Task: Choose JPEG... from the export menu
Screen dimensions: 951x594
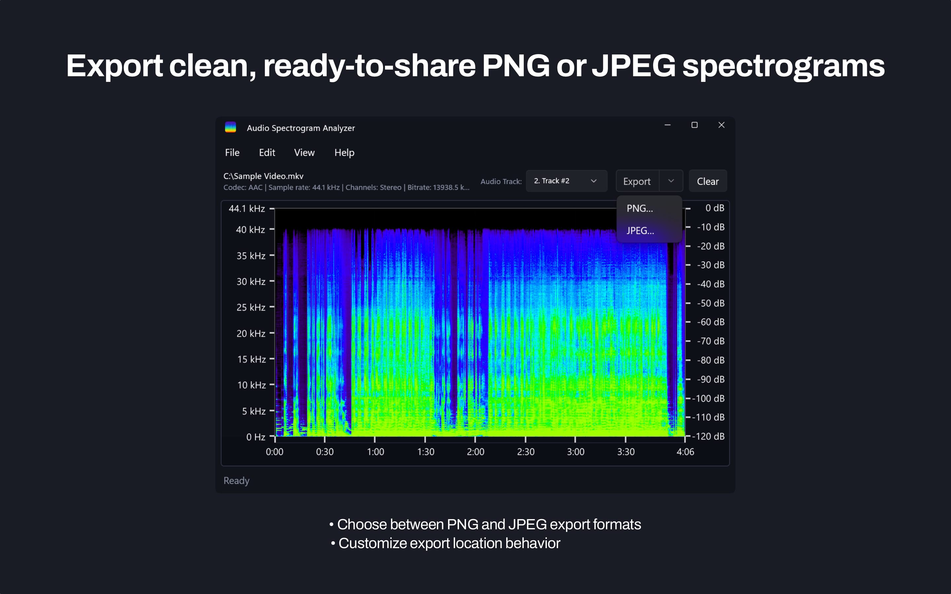Action: click(x=649, y=231)
